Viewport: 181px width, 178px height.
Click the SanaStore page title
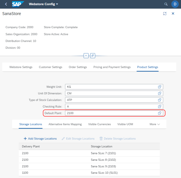tap(12, 14)
